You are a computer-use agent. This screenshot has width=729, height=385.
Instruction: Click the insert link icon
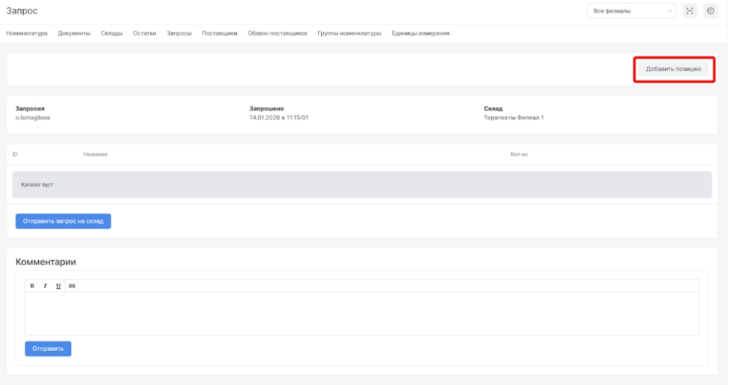(72, 285)
